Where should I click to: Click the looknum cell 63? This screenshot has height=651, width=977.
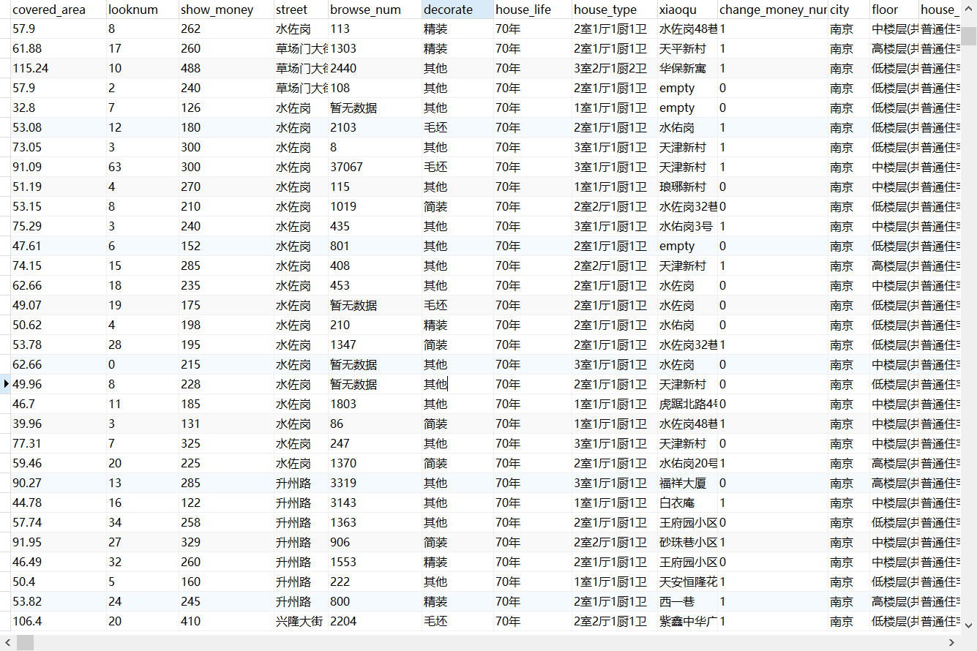[142, 167]
